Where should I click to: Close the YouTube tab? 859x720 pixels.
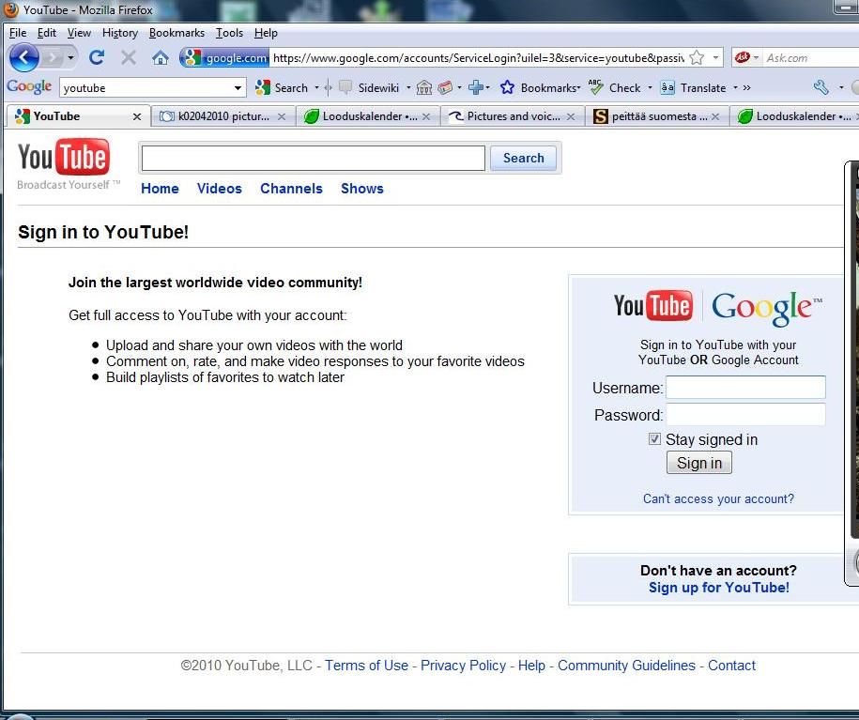coord(137,116)
